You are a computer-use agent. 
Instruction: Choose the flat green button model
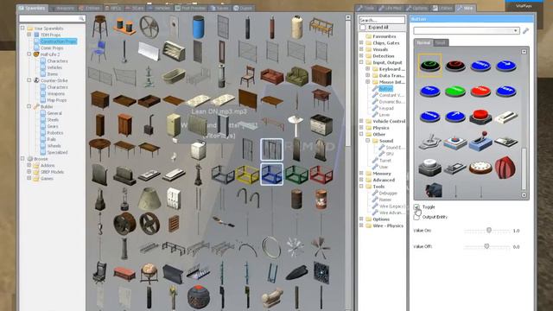click(x=455, y=91)
